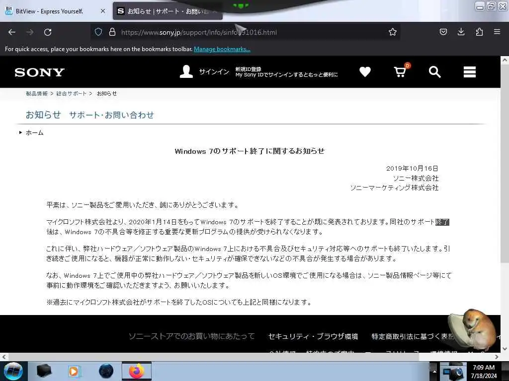Click the sign-in user icon
Image resolution: width=509 pixels, height=381 pixels.
[186, 71]
